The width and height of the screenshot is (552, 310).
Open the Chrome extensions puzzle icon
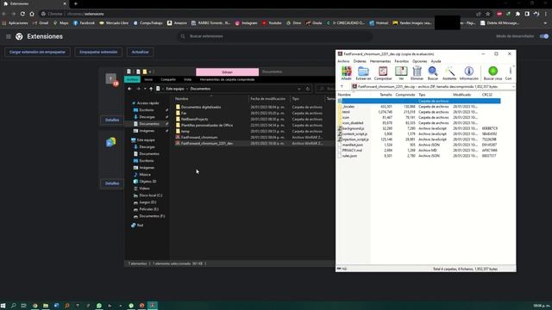pos(517,14)
